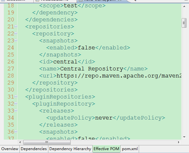Switch to the pom.xml source tab
This screenshot has width=189, height=153.
pos(130,149)
